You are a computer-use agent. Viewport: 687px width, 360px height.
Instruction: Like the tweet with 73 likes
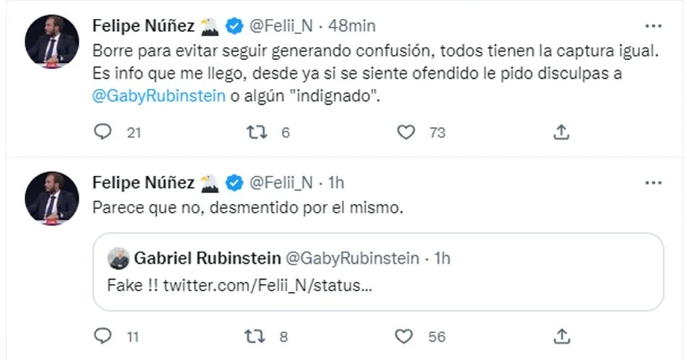click(406, 132)
